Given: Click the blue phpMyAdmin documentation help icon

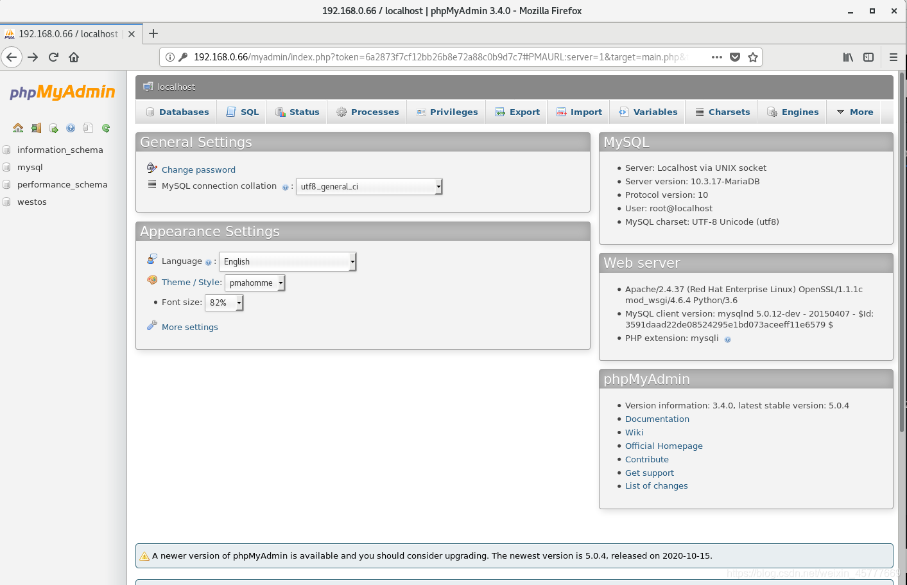Looking at the screenshot, I should pos(71,128).
